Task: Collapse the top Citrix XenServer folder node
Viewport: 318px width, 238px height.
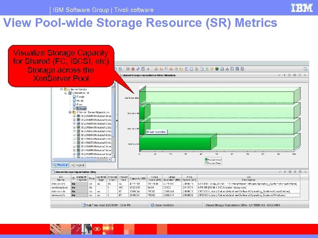Action: (61, 89)
